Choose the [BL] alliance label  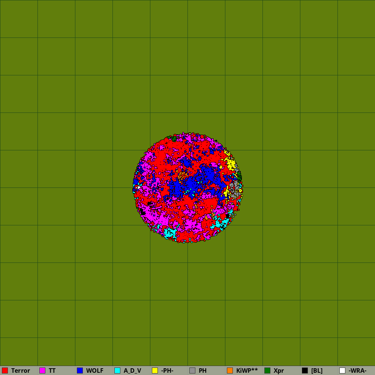click(317, 371)
